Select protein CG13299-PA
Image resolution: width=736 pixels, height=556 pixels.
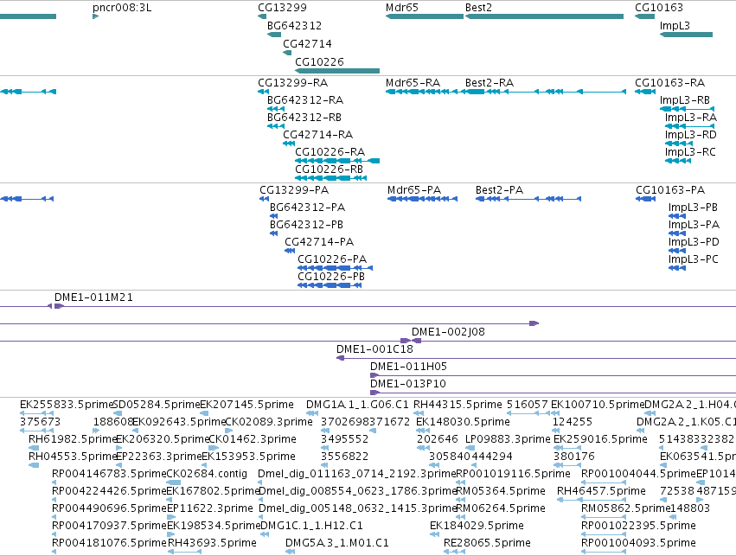264,199
